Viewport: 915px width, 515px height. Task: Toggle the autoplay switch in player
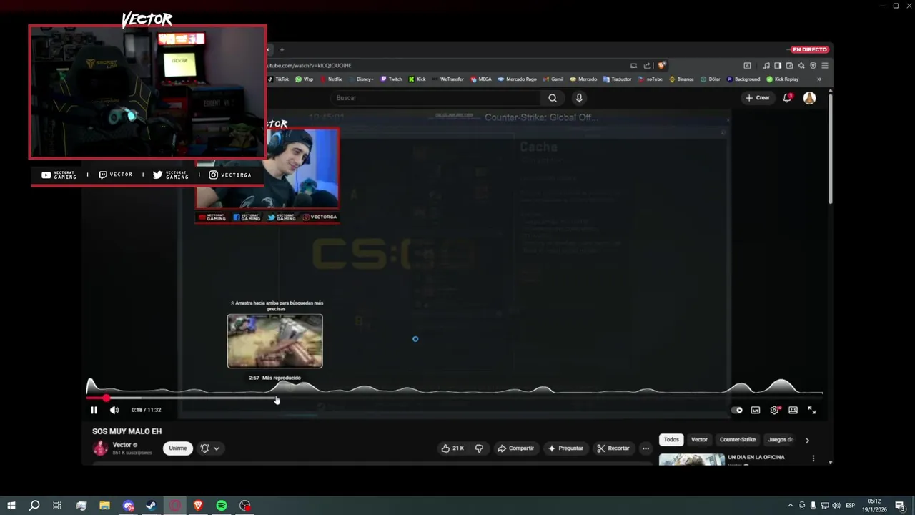(736, 411)
